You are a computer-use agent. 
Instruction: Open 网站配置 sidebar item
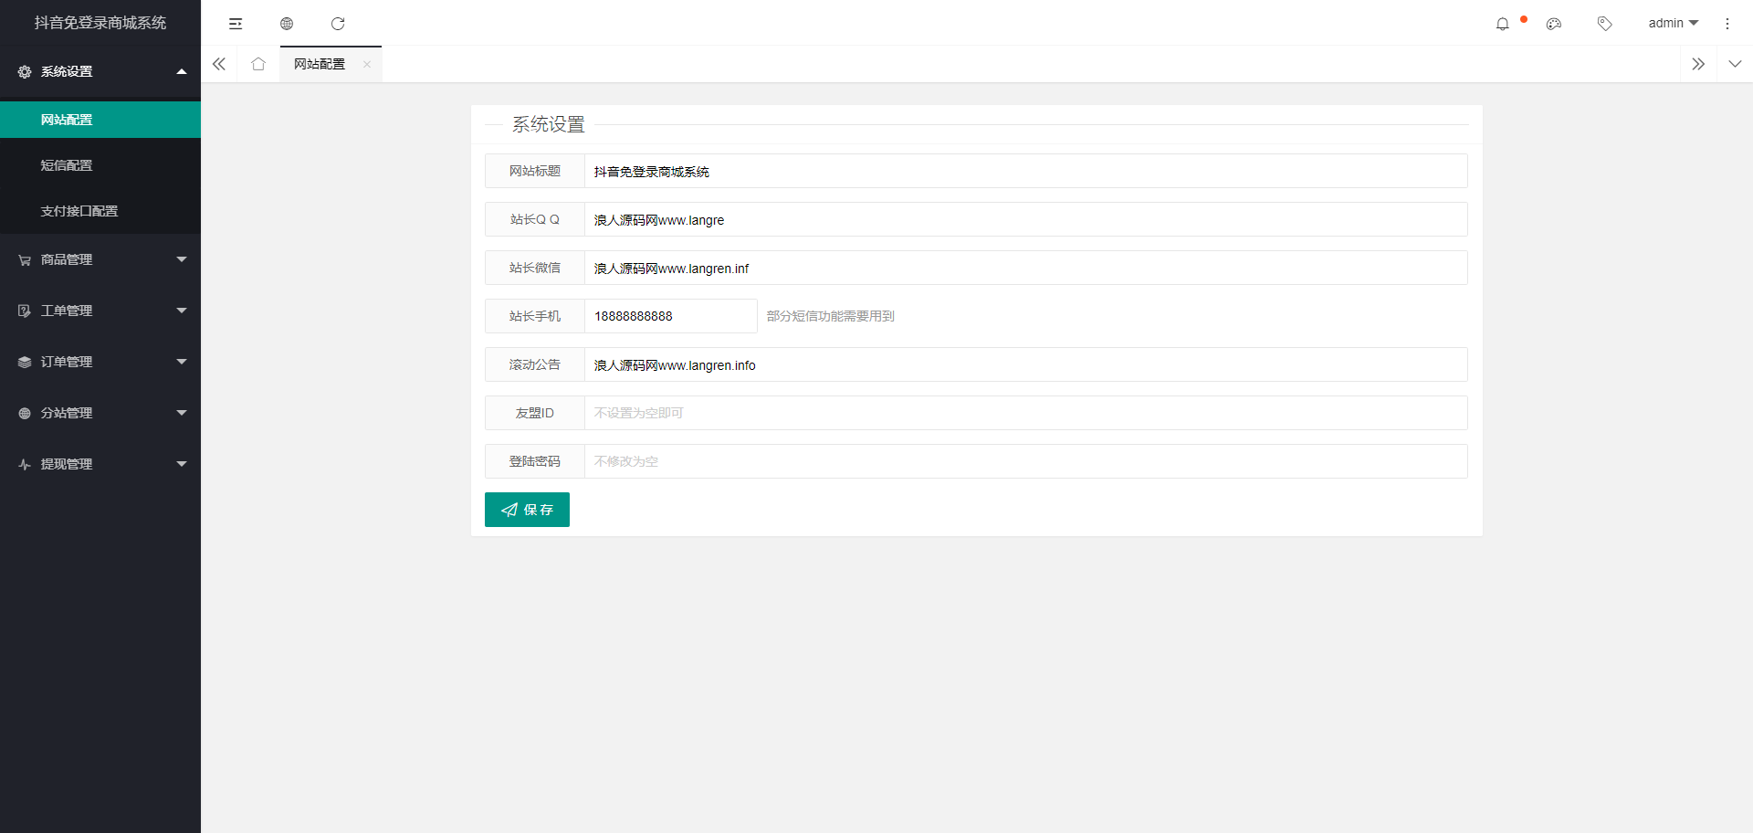100,120
